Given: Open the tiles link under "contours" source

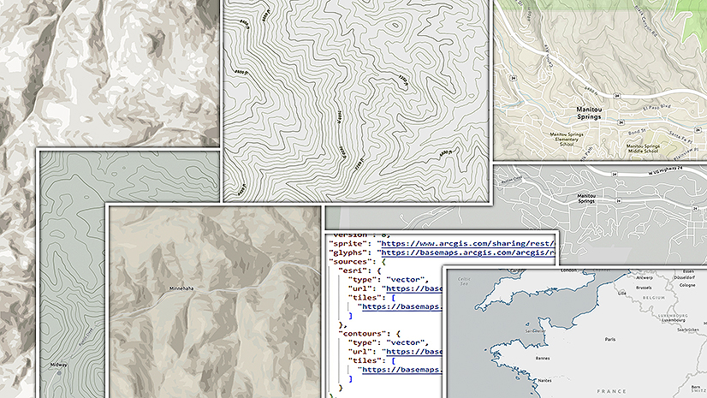Looking at the screenshot, I should (402, 370).
